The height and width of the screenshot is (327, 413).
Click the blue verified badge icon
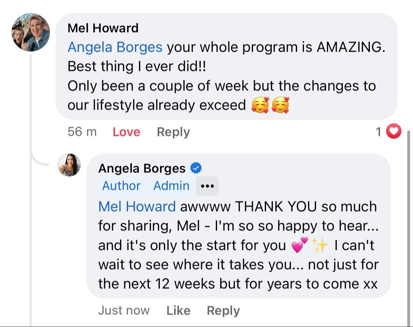point(196,168)
